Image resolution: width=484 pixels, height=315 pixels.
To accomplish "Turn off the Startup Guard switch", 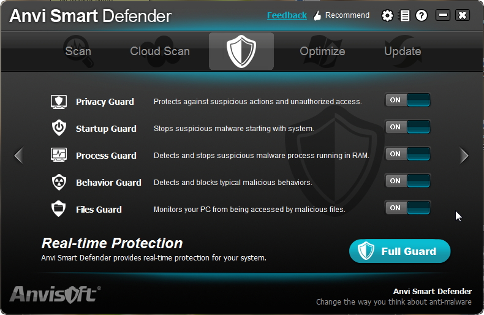I will click(x=407, y=127).
